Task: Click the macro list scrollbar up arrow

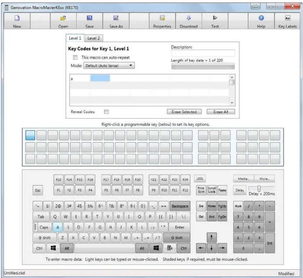Action: (232, 77)
